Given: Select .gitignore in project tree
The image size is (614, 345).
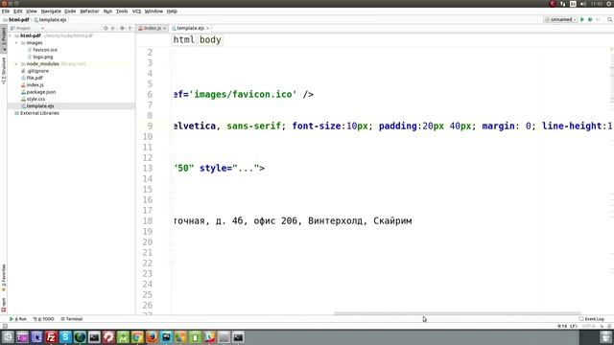Looking at the screenshot, I should (37, 71).
